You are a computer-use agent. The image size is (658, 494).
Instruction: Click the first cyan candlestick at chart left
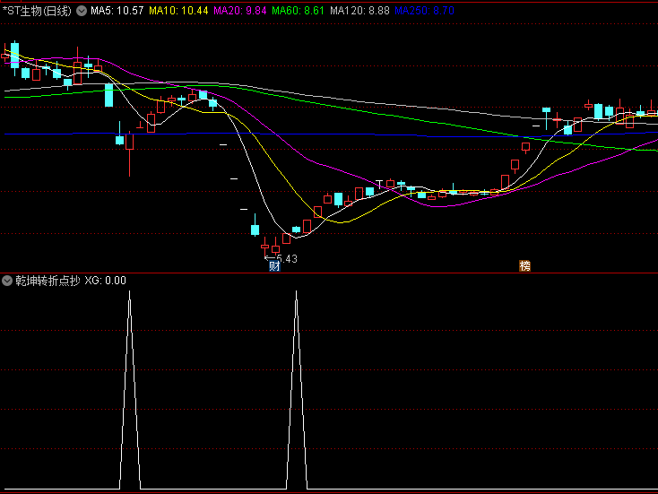click(x=14, y=56)
